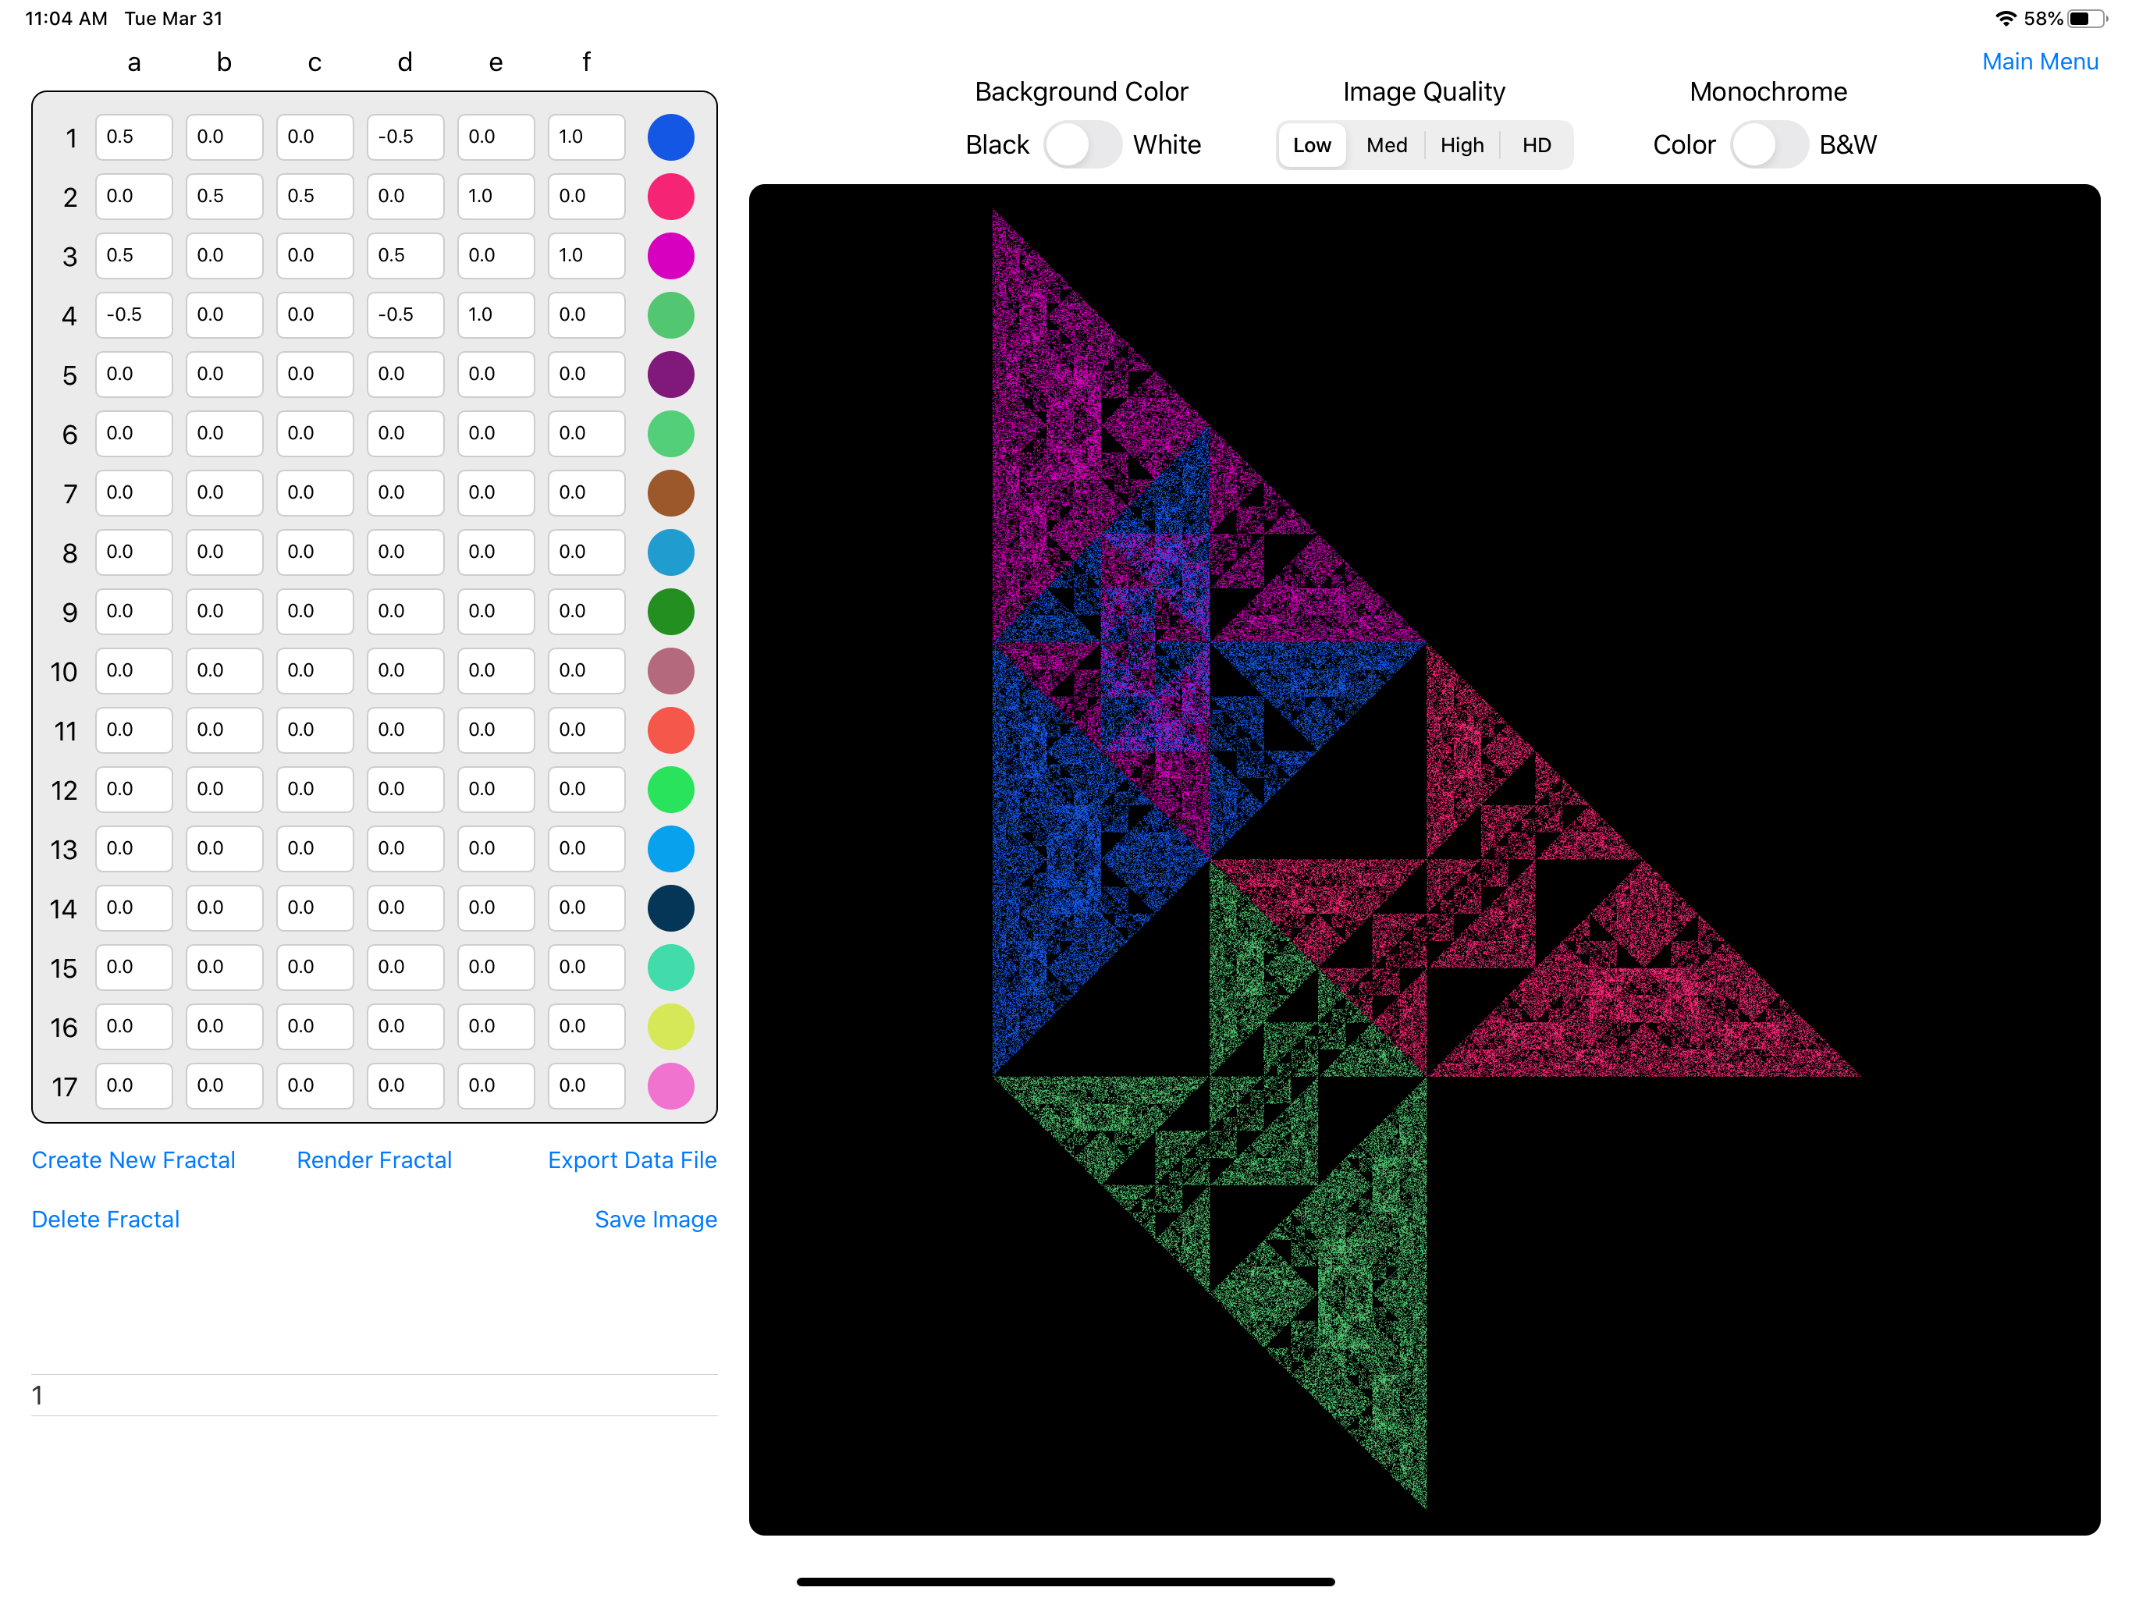This screenshot has width=2132, height=1598.
Task: Click Render Fractal
Action: pyautogui.click(x=374, y=1159)
